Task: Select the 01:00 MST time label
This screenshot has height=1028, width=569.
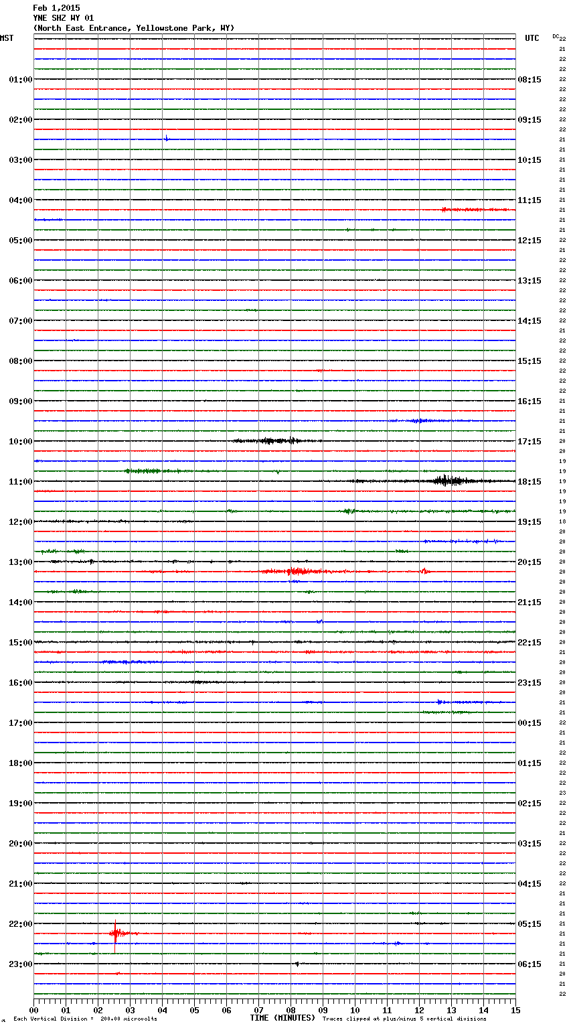Action: click(x=21, y=80)
